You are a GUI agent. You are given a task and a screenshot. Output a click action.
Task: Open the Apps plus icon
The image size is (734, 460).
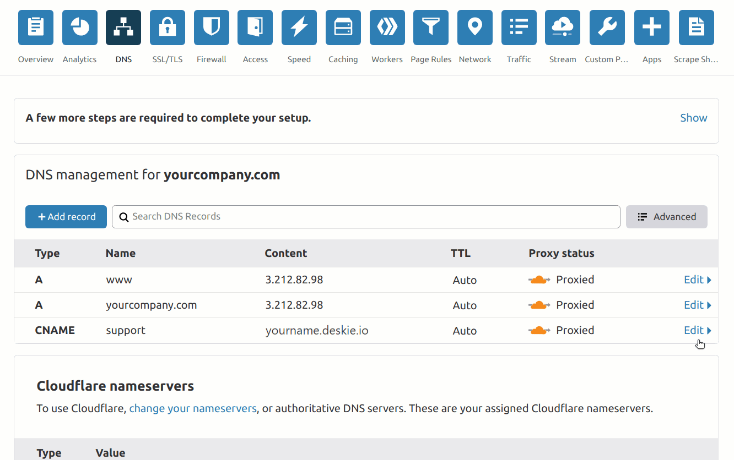click(652, 28)
